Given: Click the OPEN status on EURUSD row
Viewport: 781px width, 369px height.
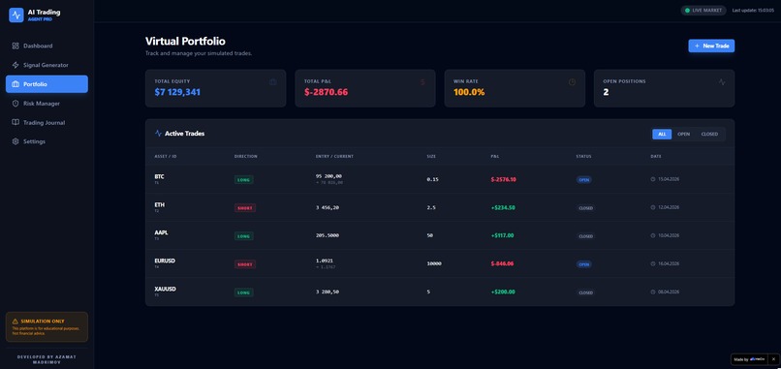Looking at the screenshot, I should pos(583,264).
